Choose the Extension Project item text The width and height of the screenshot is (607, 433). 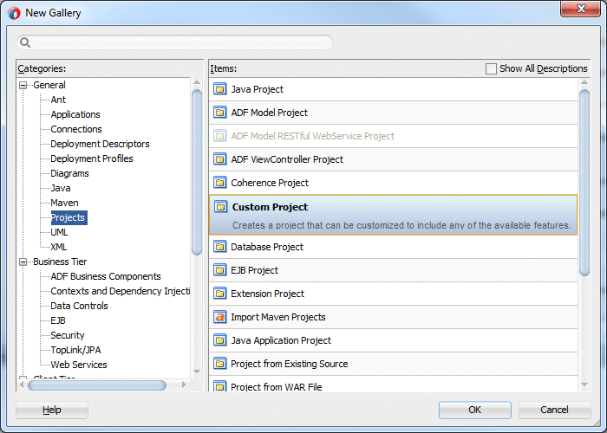267,294
